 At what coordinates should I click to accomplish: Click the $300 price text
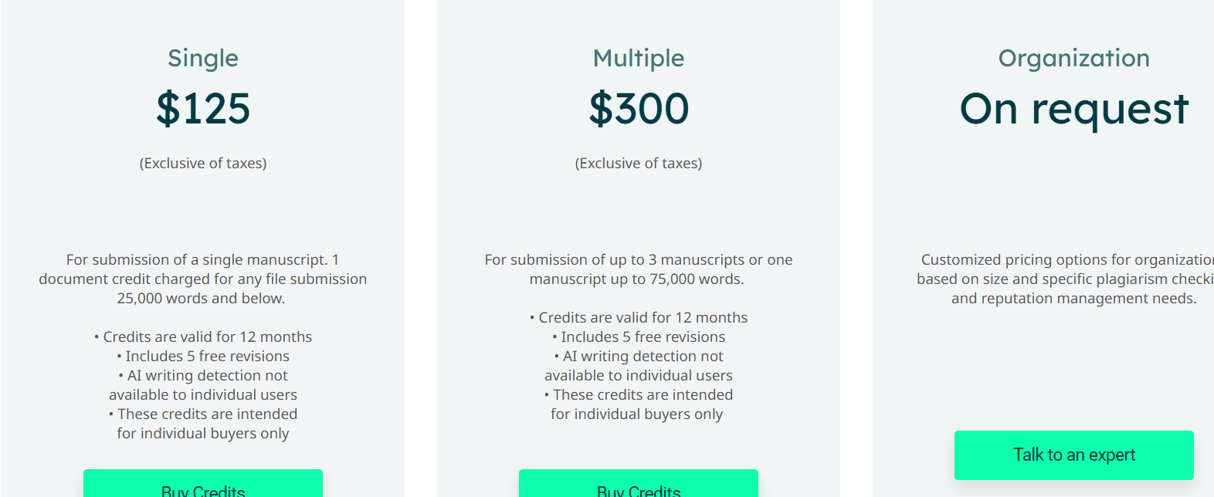(x=639, y=108)
